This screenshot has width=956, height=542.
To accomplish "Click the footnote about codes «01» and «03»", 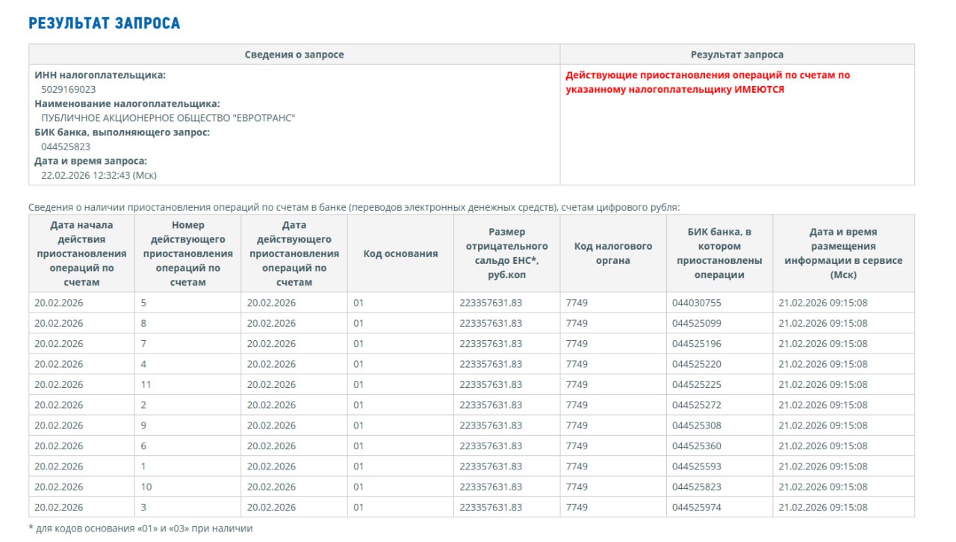I will pos(140,529).
